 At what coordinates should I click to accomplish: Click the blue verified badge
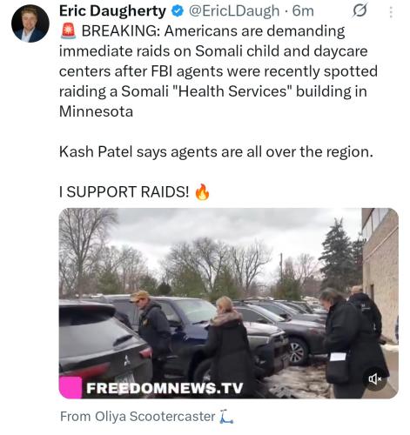coord(178,11)
